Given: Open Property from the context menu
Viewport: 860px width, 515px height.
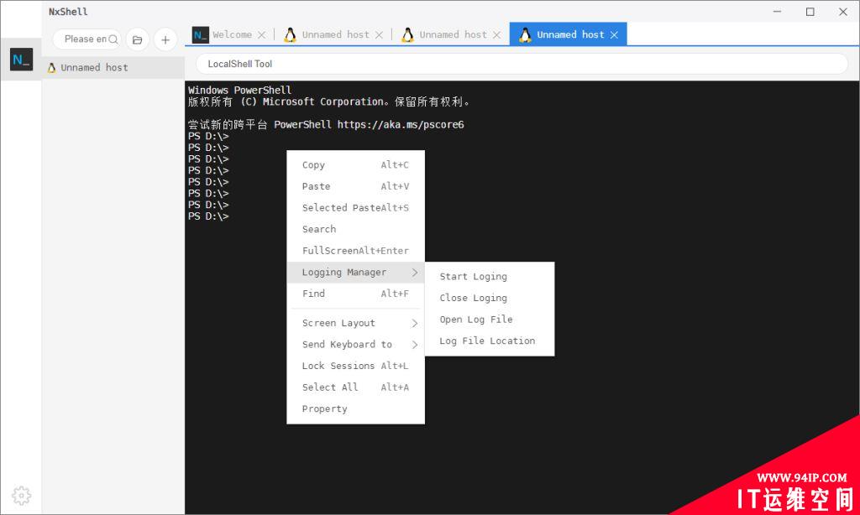Looking at the screenshot, I should (355, 408).
